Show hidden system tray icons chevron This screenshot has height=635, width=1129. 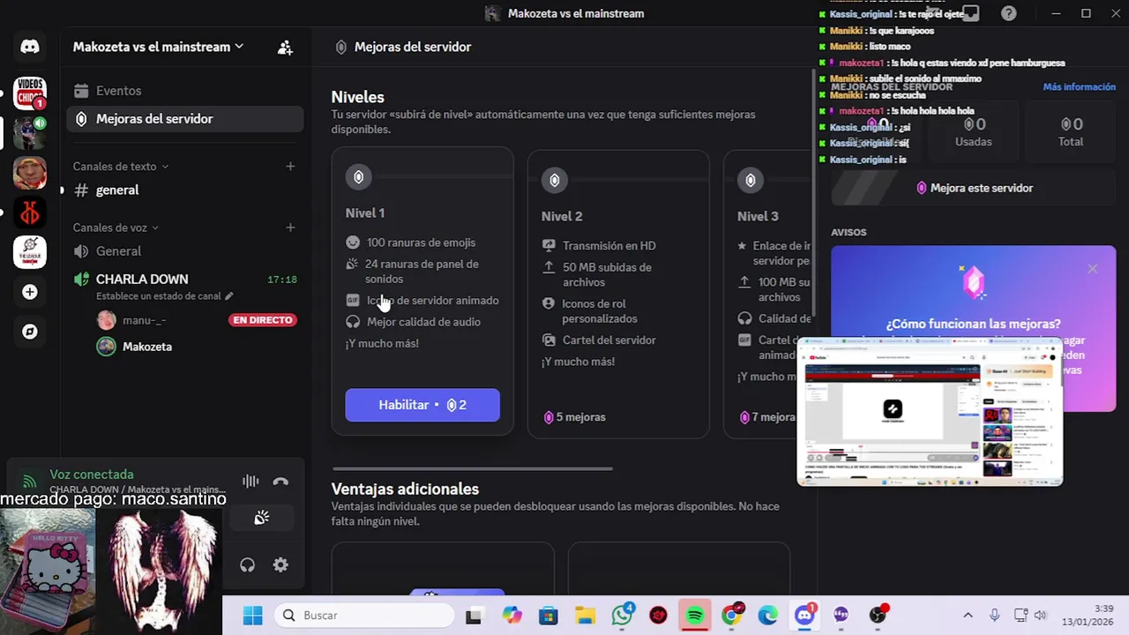tap(968, 616)
